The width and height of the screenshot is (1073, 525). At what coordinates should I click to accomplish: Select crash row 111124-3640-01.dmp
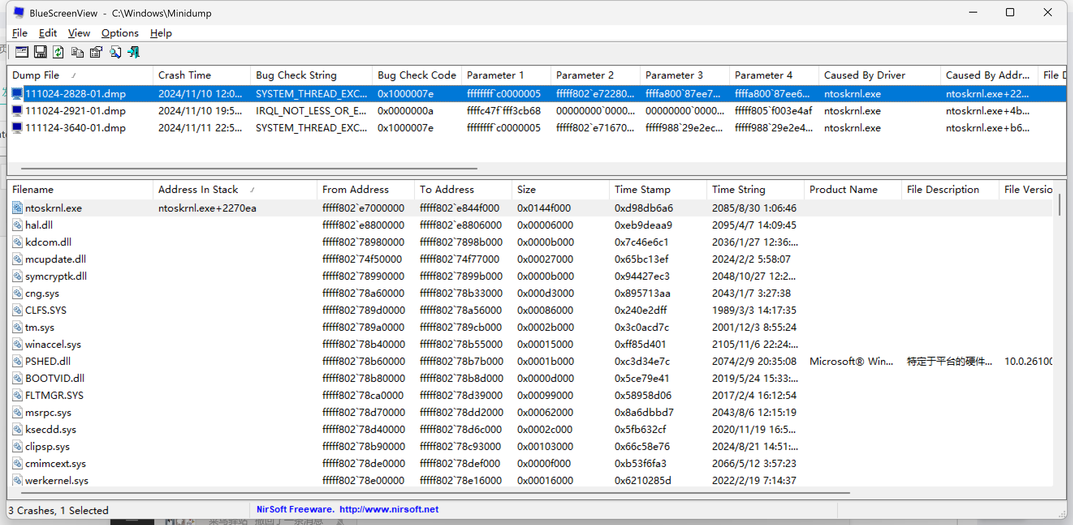[x=537, y=128]
